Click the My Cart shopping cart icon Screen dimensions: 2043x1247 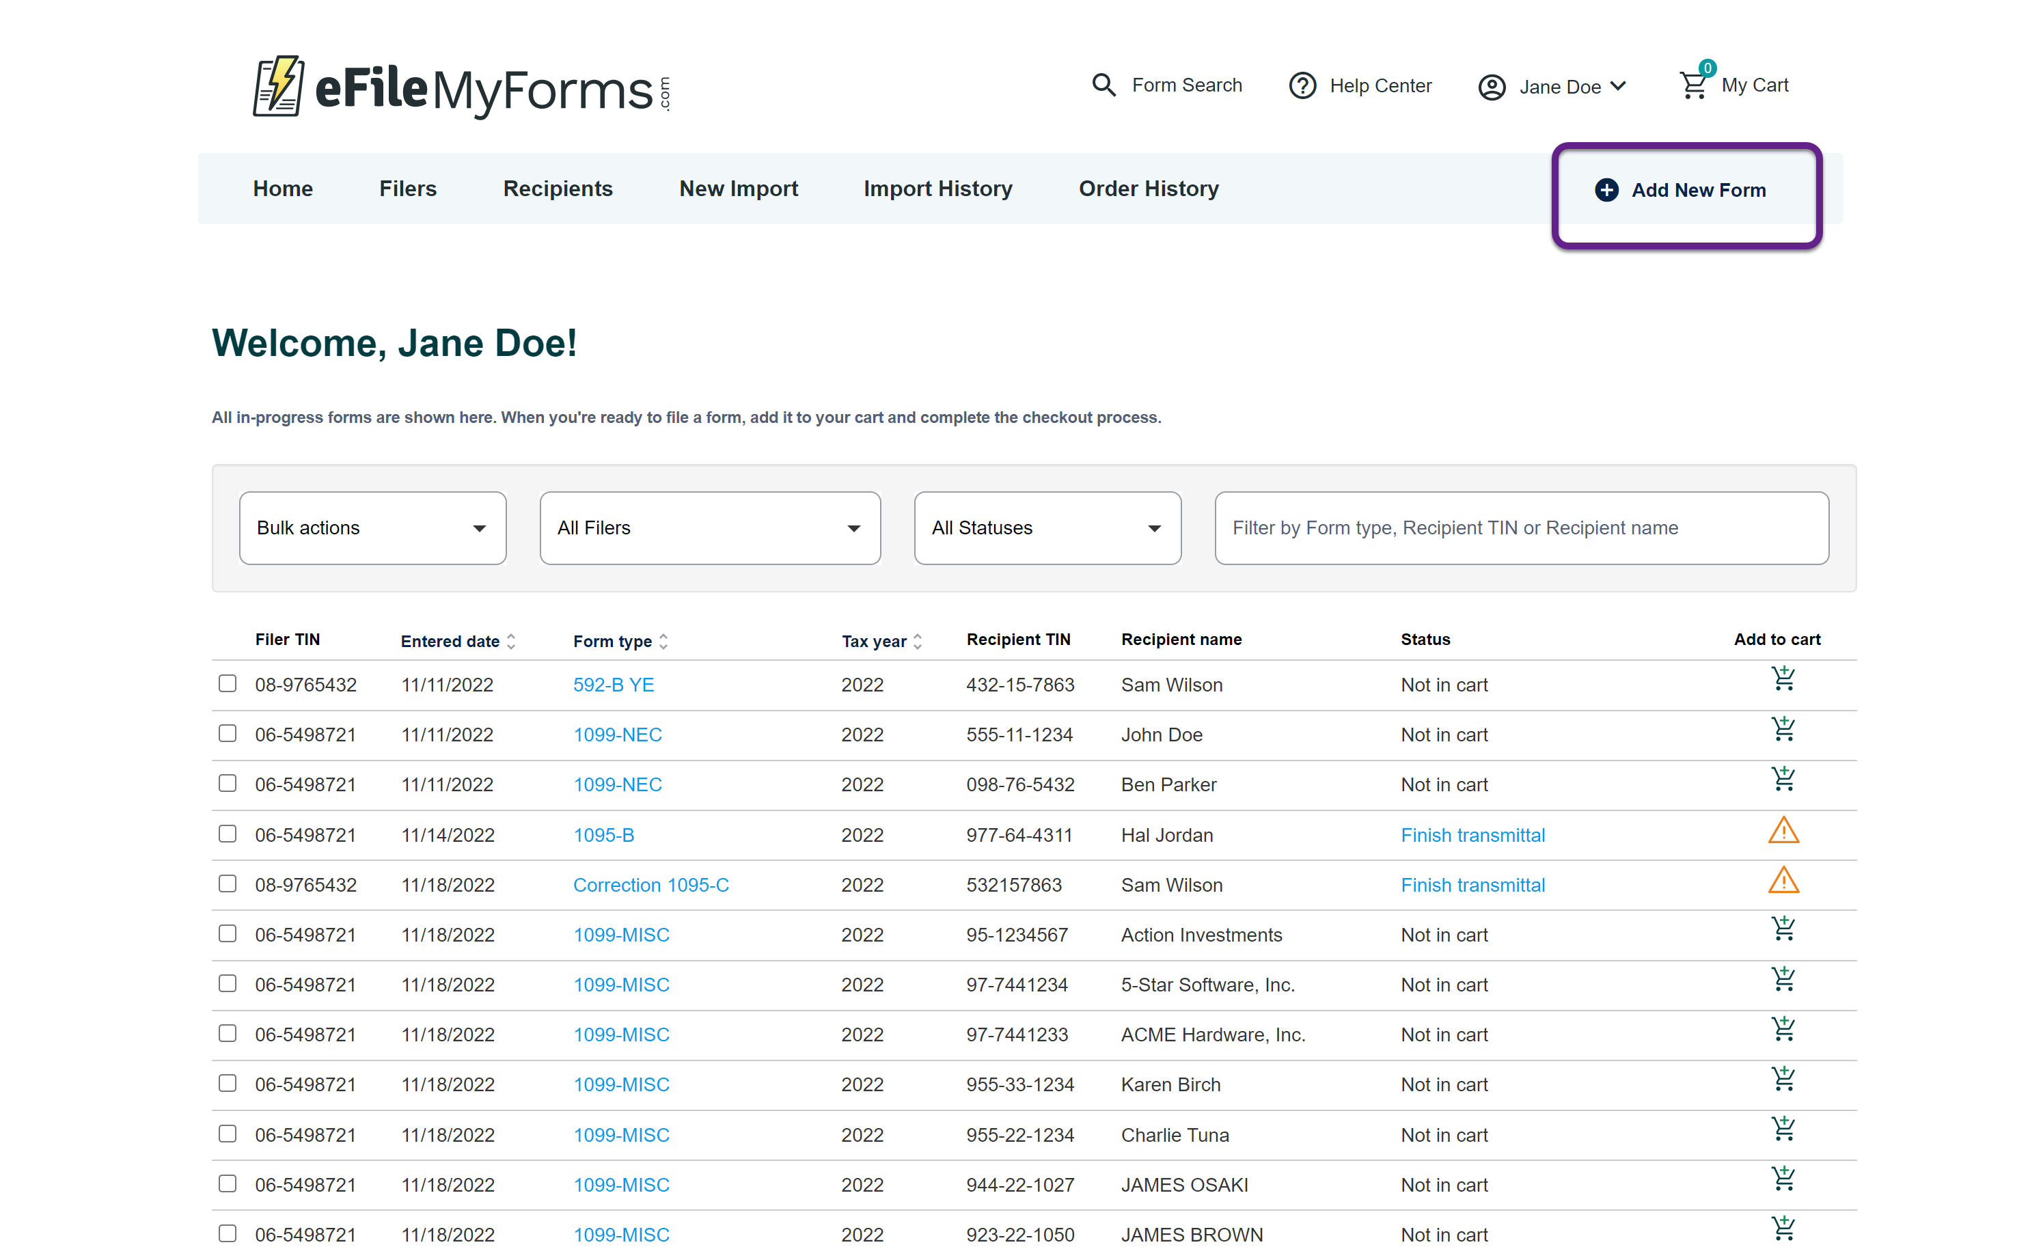click(1693, 85)
